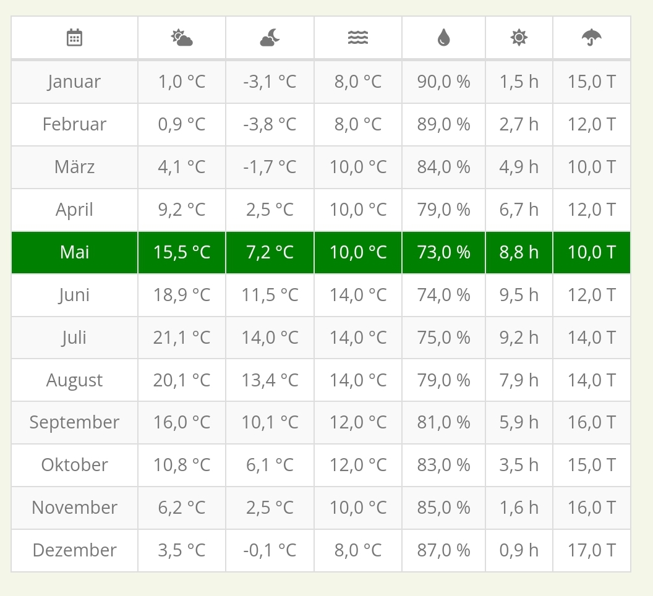
Task: Click the rainy days umbrella icon
Action: tap(592, 38)
